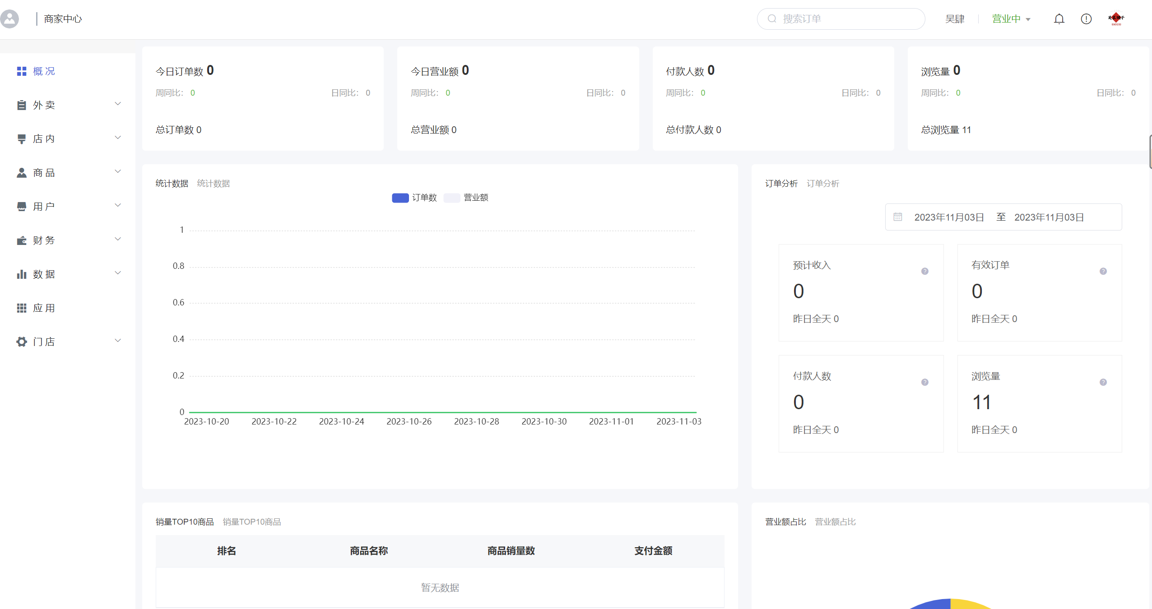Click the 排名 column header
1152x609 pixels.
(x=227, y=551)
